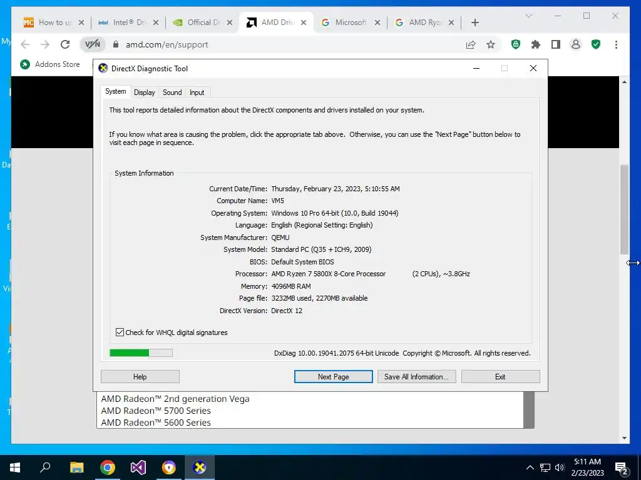This screenshot has height=480, width=641.
Task: Click the share page icon
Action: pos(471,44)
